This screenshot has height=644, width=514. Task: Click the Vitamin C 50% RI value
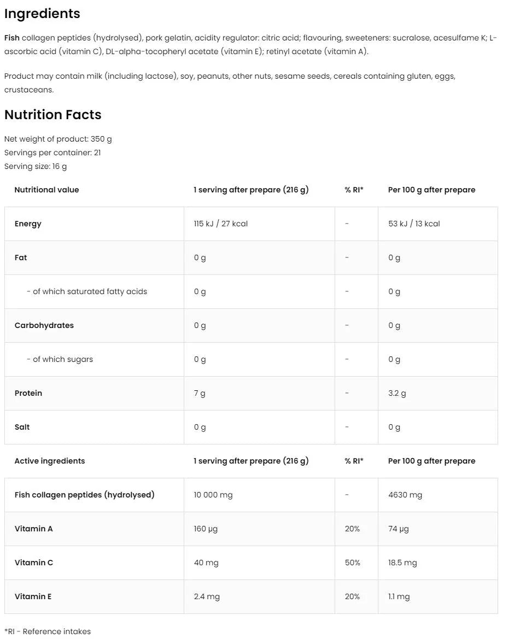coord(353,563)
